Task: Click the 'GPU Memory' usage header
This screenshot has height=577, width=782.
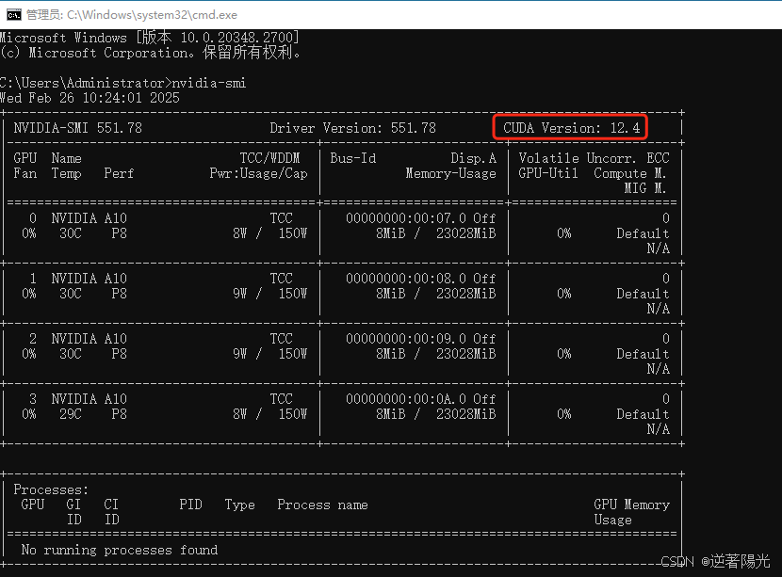Action: point(631,505)
